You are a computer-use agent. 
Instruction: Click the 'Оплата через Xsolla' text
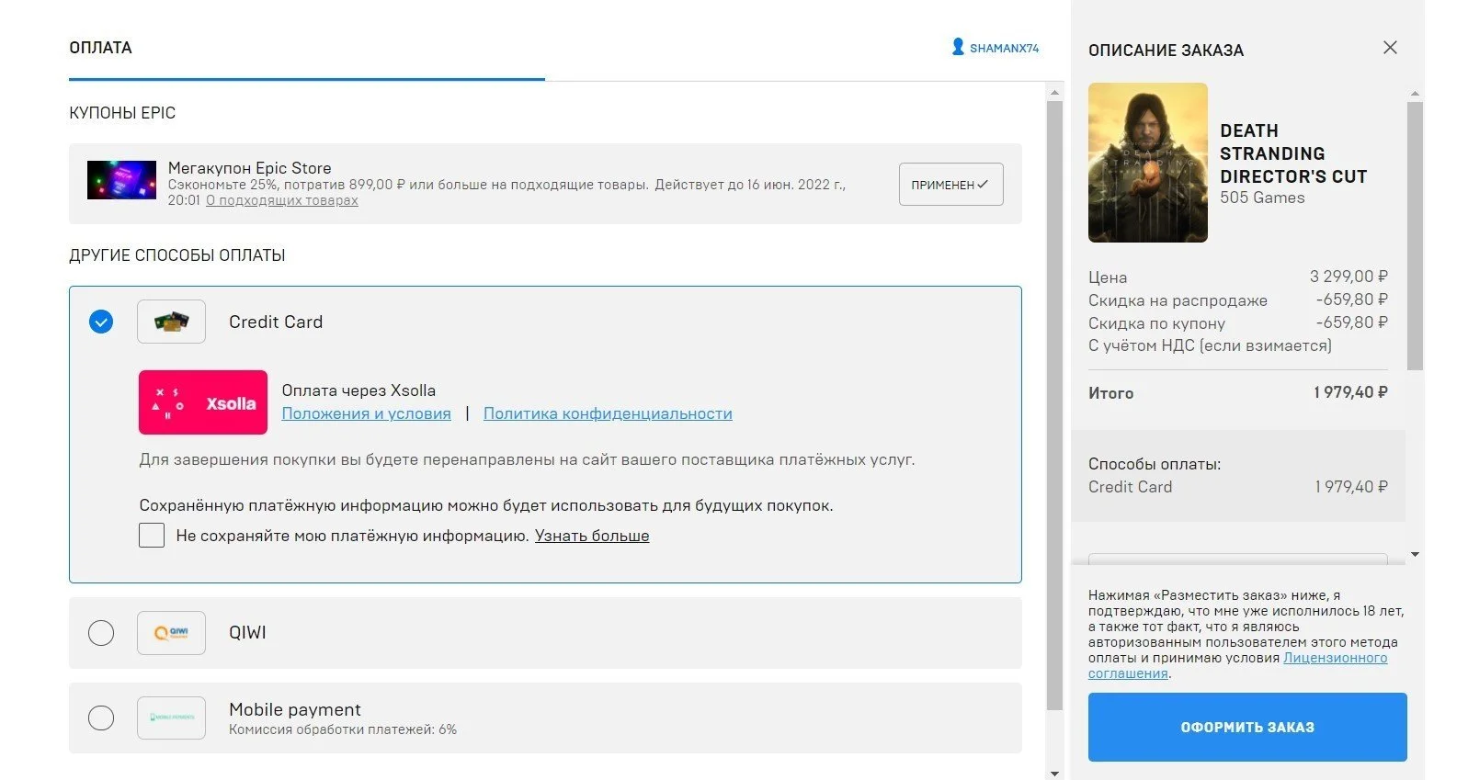click(x=358, y=390)
